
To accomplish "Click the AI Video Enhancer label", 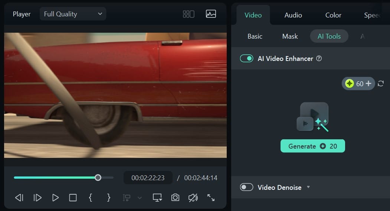I will (x=285, y=59).
